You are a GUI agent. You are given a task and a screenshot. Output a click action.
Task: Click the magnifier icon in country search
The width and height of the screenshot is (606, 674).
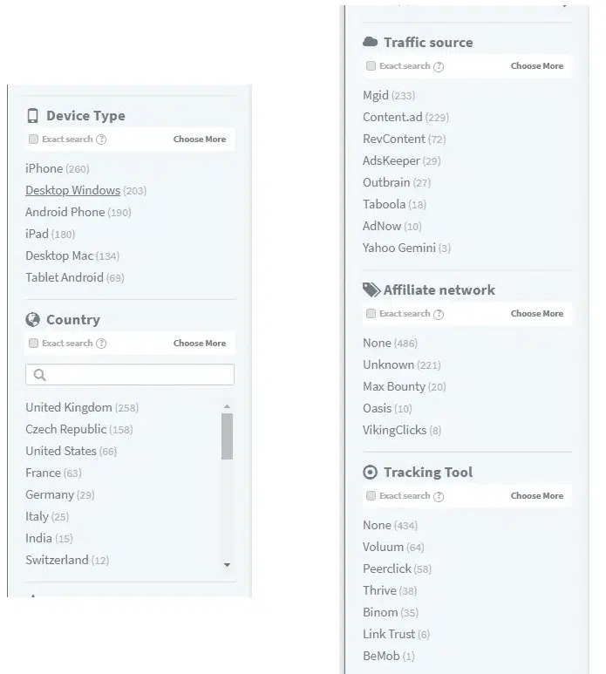38,375
